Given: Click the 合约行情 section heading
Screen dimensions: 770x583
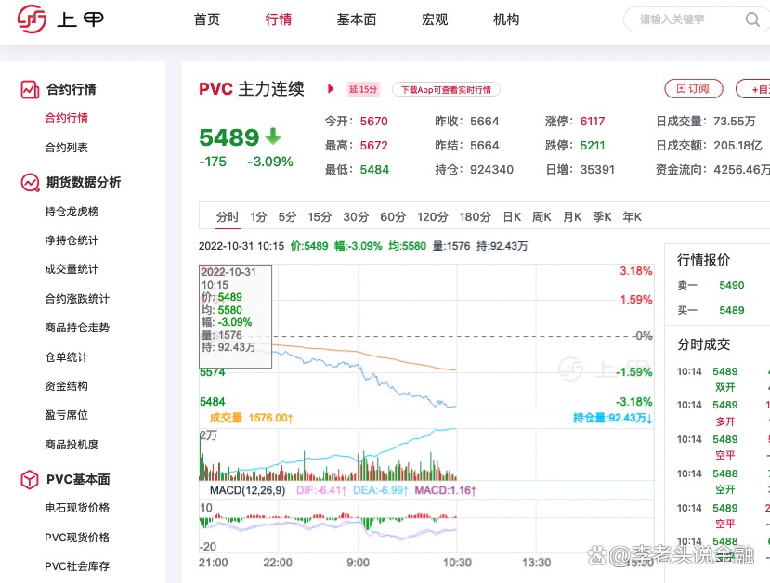Looking at the screenshot, I should (x=72, y=89).
